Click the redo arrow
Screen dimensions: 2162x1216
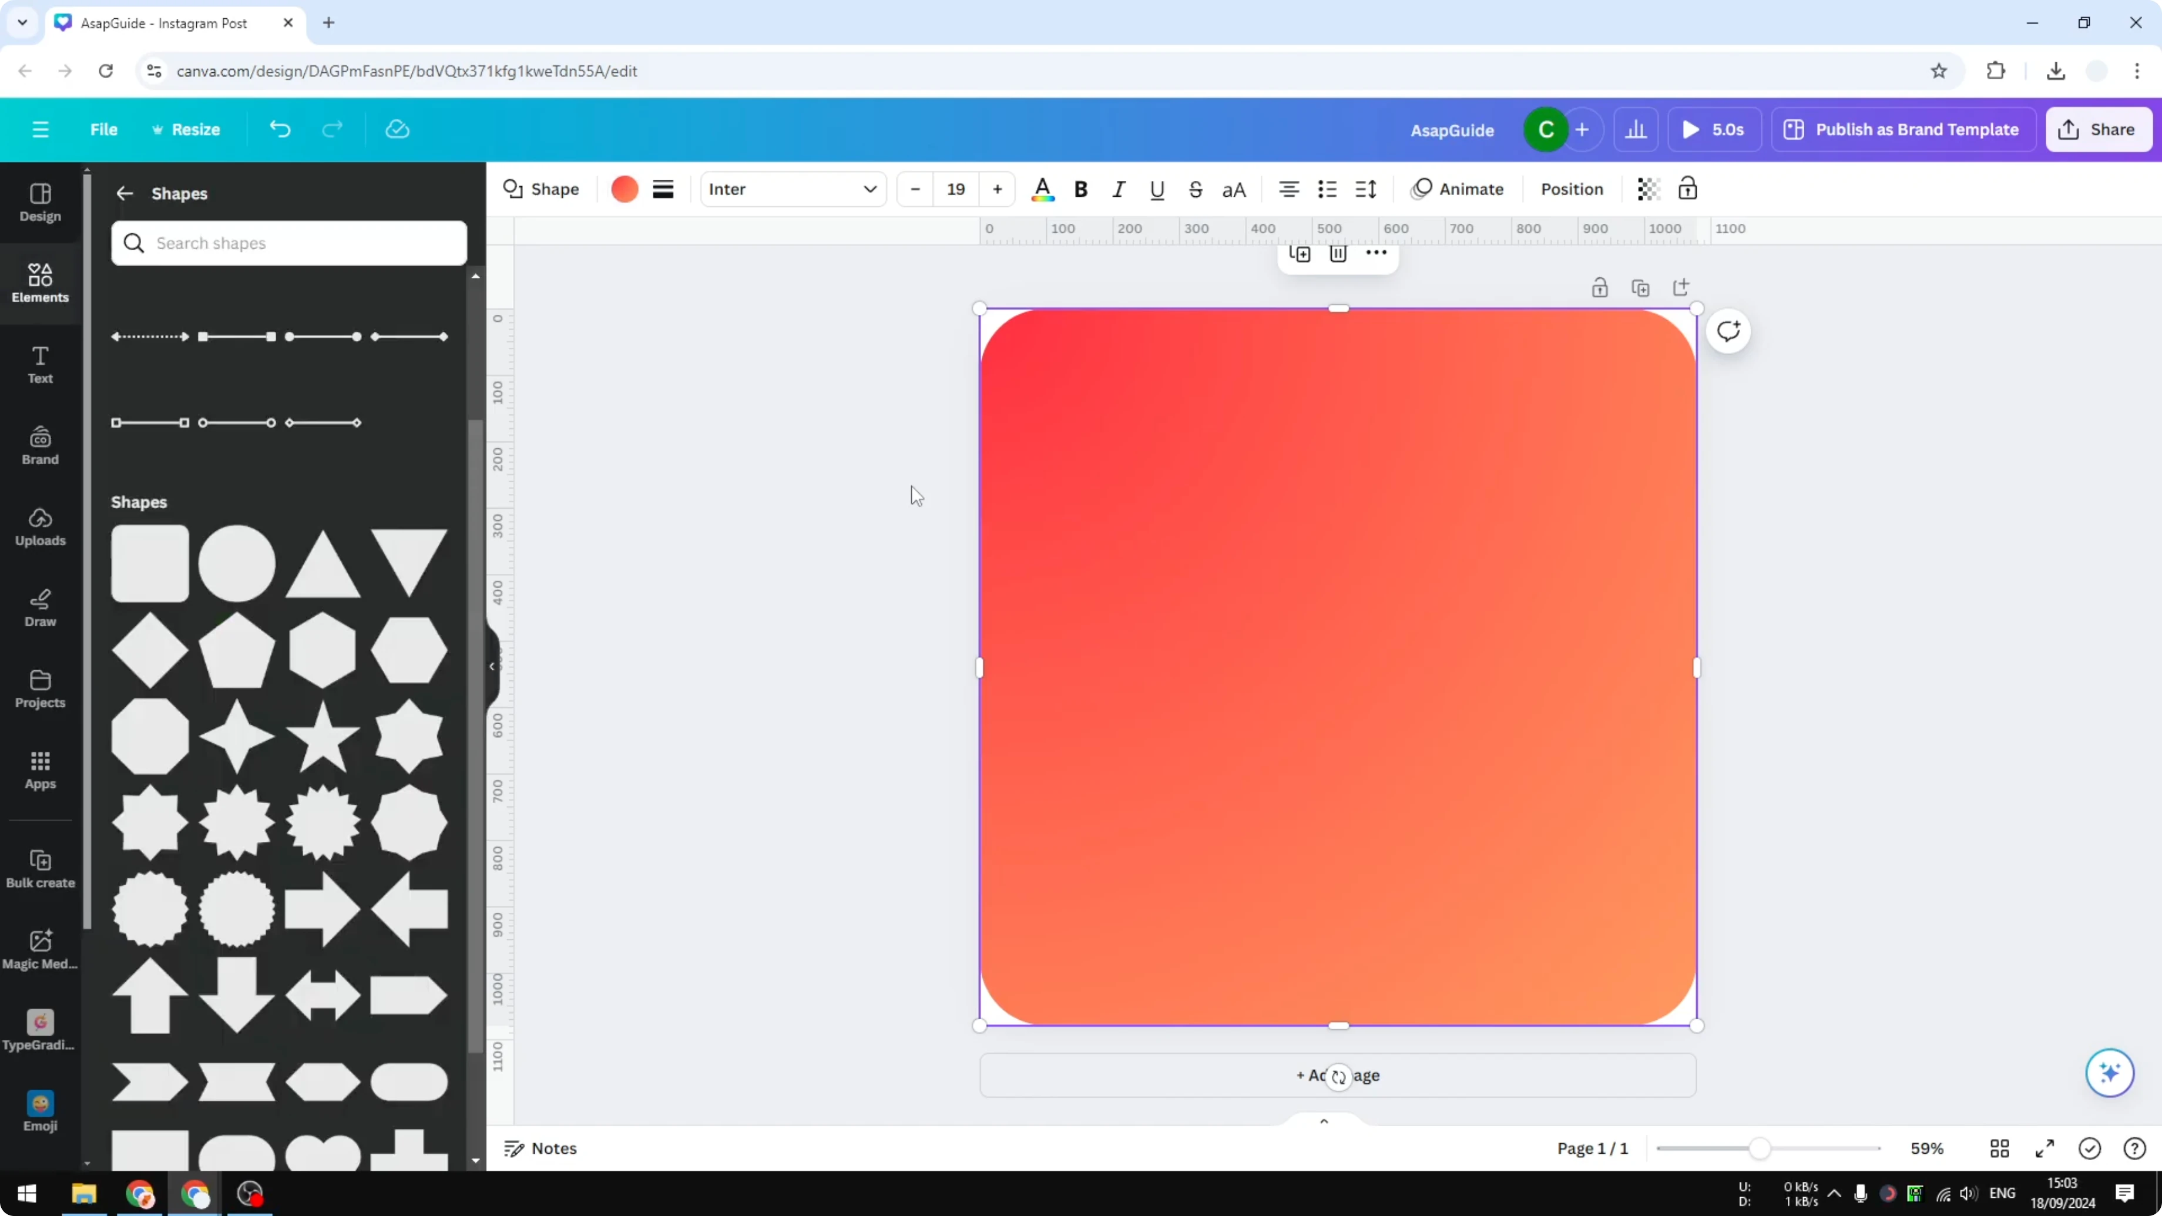333,129
